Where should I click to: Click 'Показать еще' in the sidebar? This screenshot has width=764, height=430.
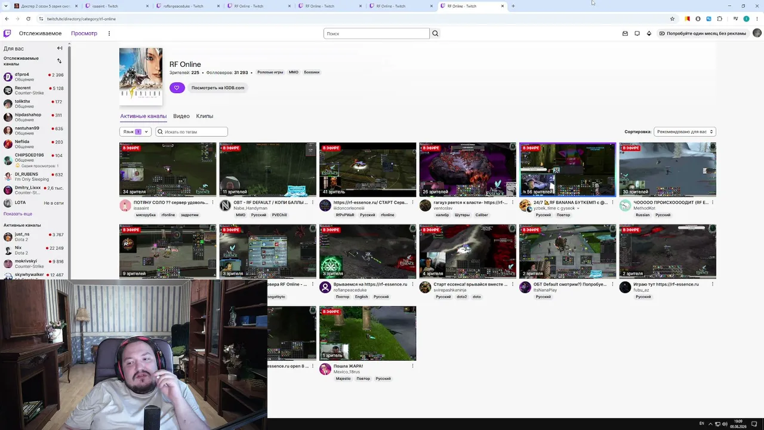[18, 214]
